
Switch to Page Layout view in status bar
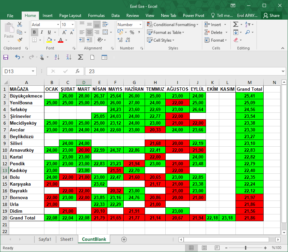[x=204, y=248]
